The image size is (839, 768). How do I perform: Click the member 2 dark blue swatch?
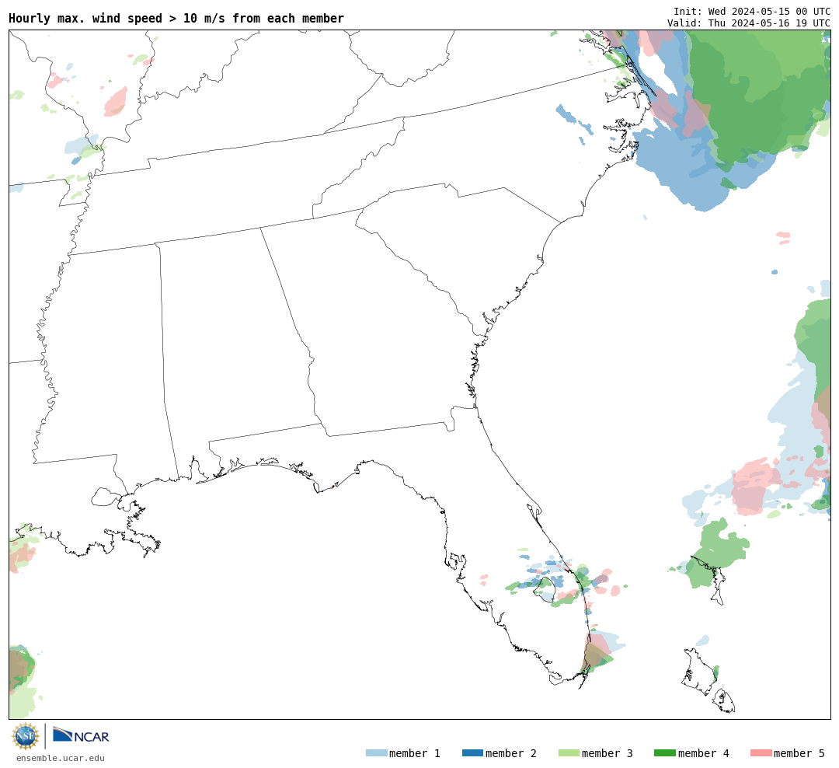tap(472, 753)
